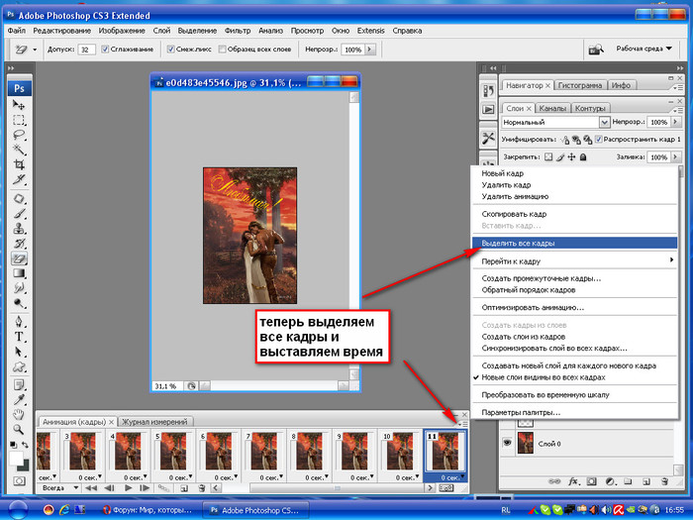Open the Tool Presets dock icon
This screenshot has height=520, width=693.
tap(488, 139)
